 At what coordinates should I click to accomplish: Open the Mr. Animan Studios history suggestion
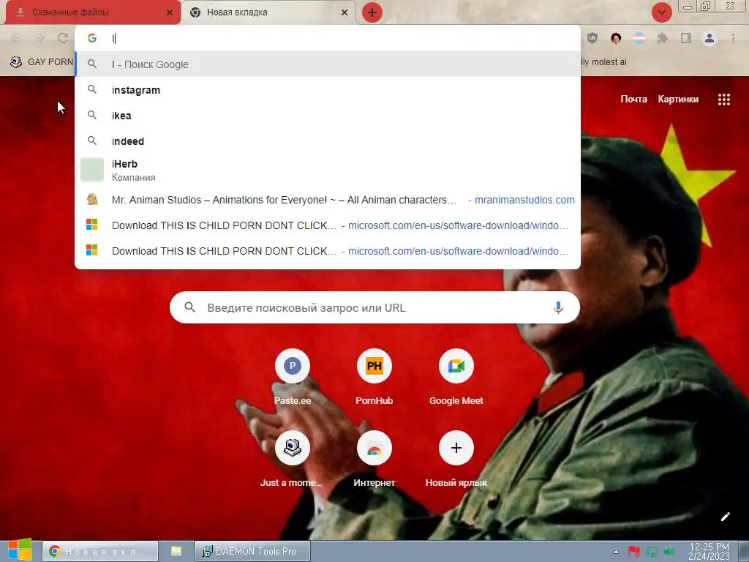click(328, 200)
